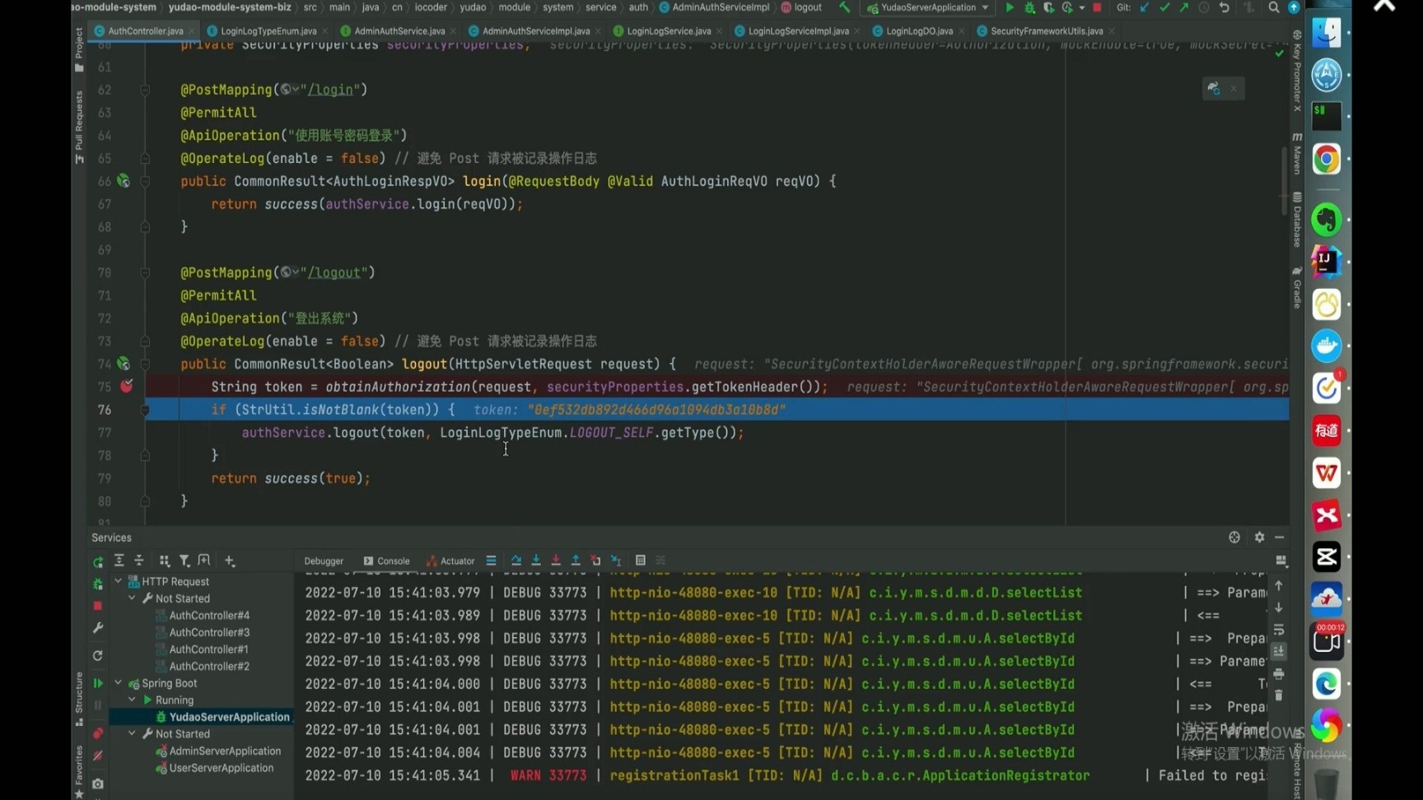Screen dimensions: 1423x800
Task: Toggle code fold marker at line 74
Action: point(145,364)
